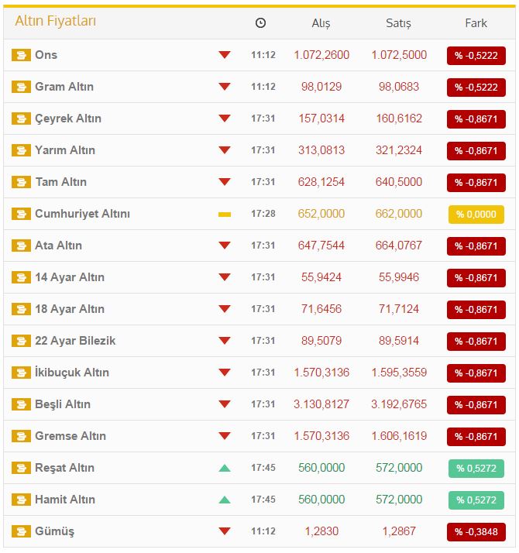The image size is (519, 553).
Task: Click the green % 0,5272 badge for Reşat Altın
Action: (x=476, y=468)
